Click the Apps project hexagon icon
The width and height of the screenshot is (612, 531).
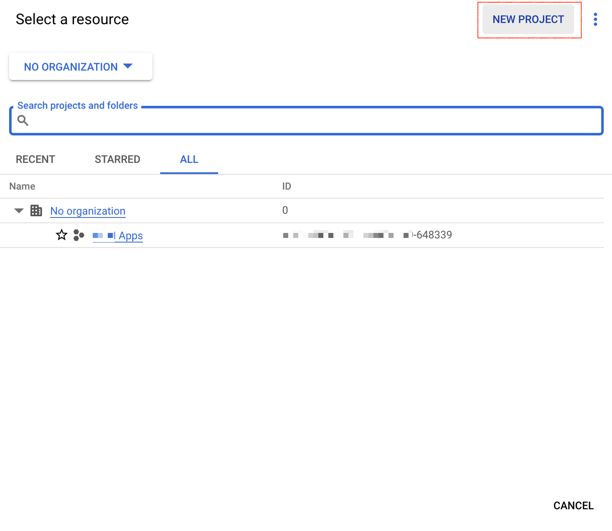(79, 235)
